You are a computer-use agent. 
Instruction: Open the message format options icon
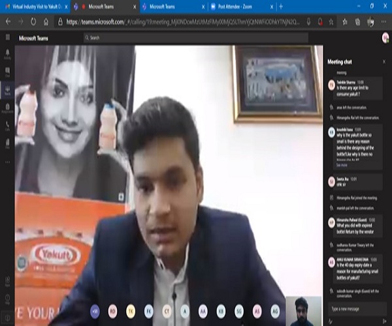331,321
